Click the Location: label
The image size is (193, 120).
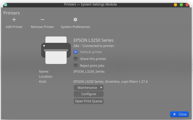[x=46, y=76]
